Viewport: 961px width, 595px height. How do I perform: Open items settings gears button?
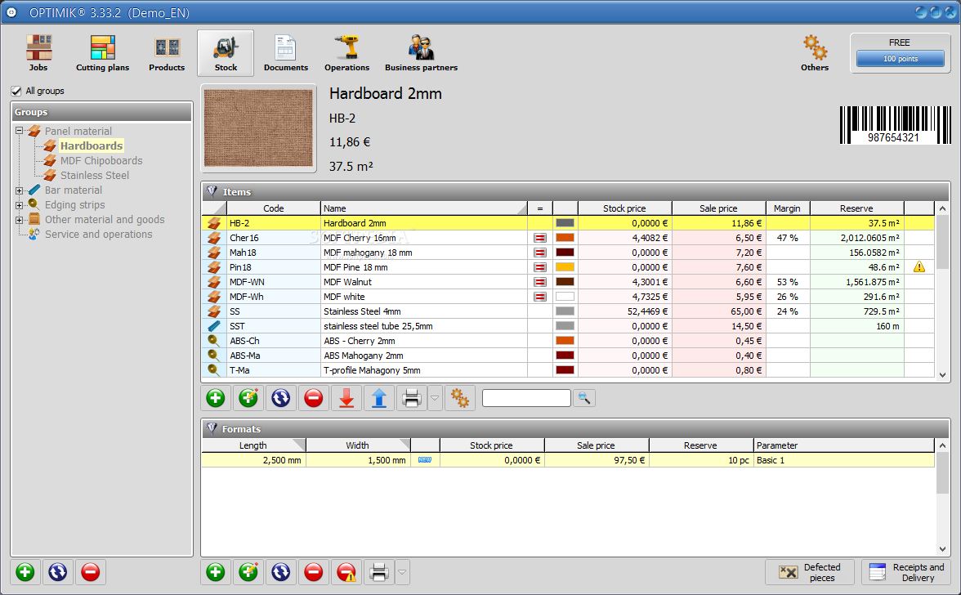pyautogui.click(x=459, y=398)
